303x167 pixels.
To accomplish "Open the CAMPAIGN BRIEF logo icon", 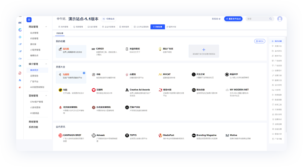I will [60, 135].
